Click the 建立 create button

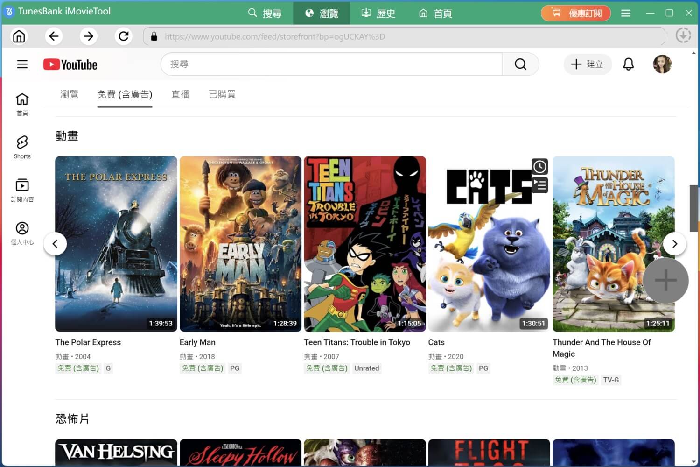587,64
